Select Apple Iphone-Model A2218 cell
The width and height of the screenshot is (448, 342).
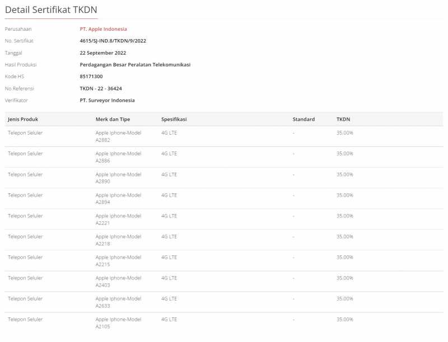coord(119,240)
